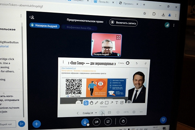Go to the previous slide
The width and height of the screenshot is (195, 130).
(x=78, y=113)
